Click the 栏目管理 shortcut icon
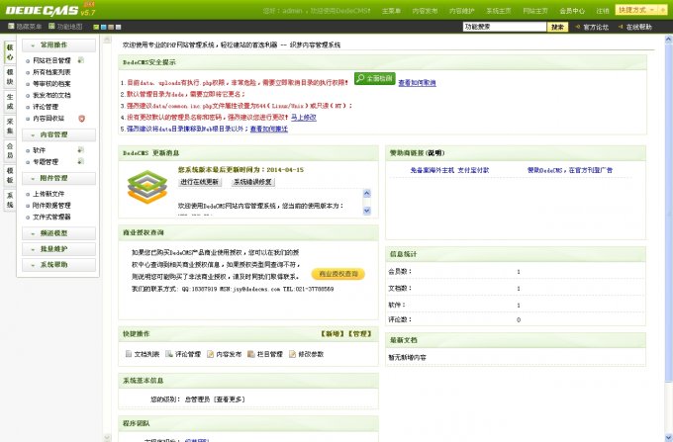This screenshot has width=673, height=442. coord(251,354)
